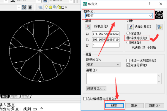Click the workspace house icon in toolbar
167x111 pixels.
[30, 7]
